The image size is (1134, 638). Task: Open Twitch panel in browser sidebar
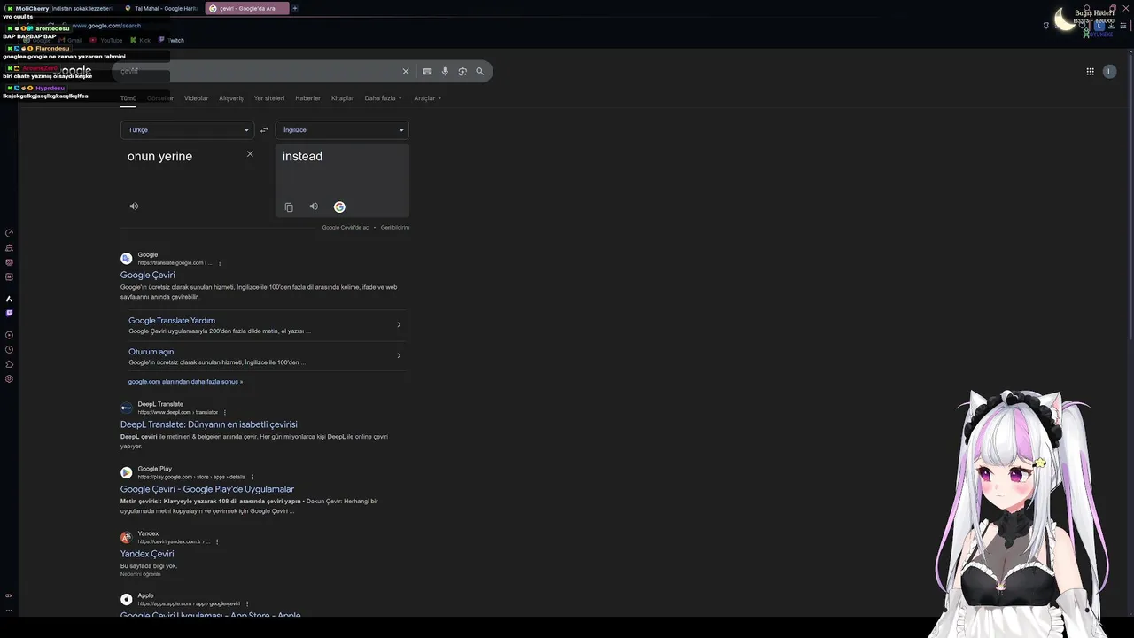[9, 313]
